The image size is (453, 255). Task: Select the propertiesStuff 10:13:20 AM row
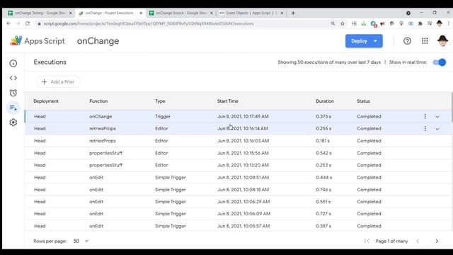[x=238, y=165]
